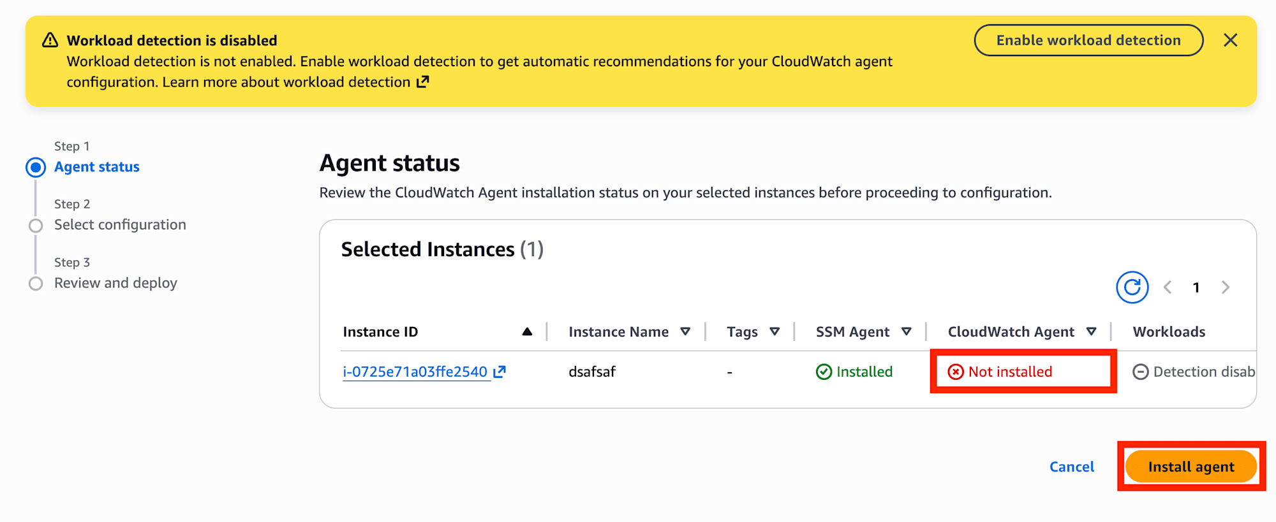Sort by Instance ID ascending arrow
Screen dimensions: 1276x522
pos(527,331)
